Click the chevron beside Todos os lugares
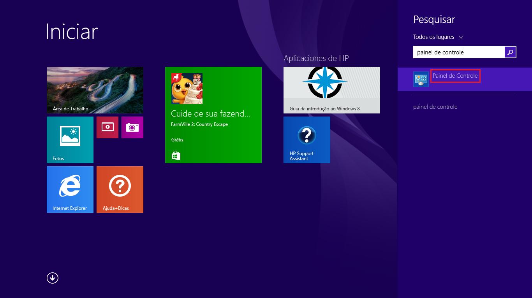 coord(461,37)
